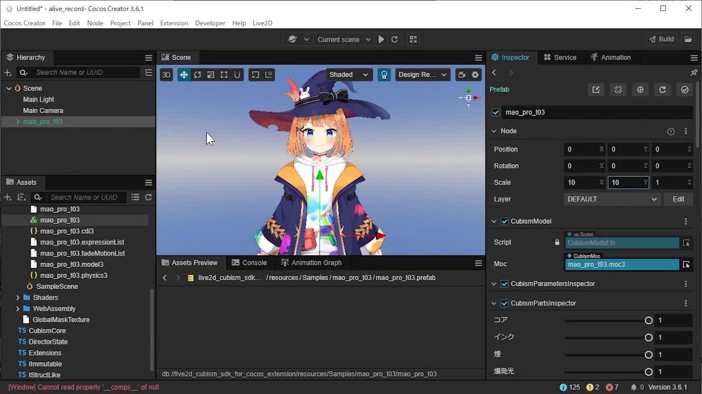Expand the Shaders folder in Assets
This screenshot has height=394, width=702.
(17, 297)
